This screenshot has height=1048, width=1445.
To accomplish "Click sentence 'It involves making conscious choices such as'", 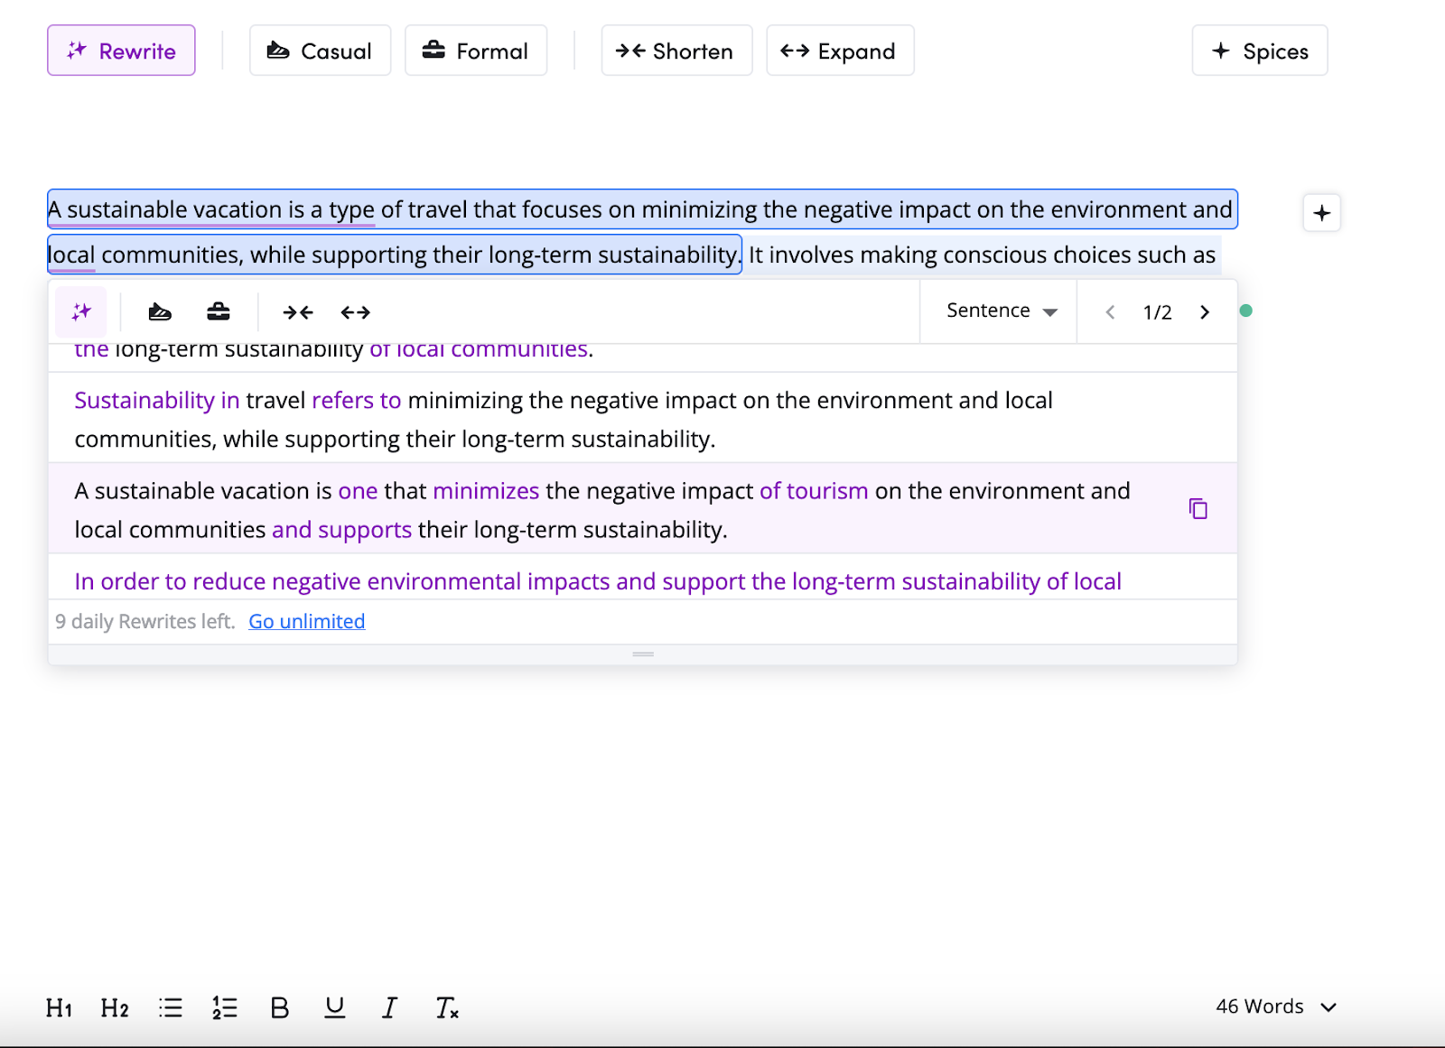I will point(982,255).
